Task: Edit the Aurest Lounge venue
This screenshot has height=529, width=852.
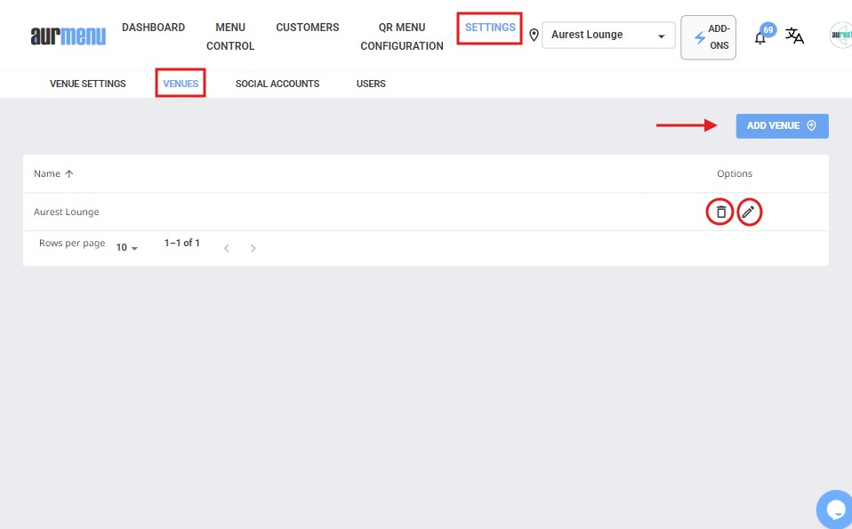Action: (750, 212)
